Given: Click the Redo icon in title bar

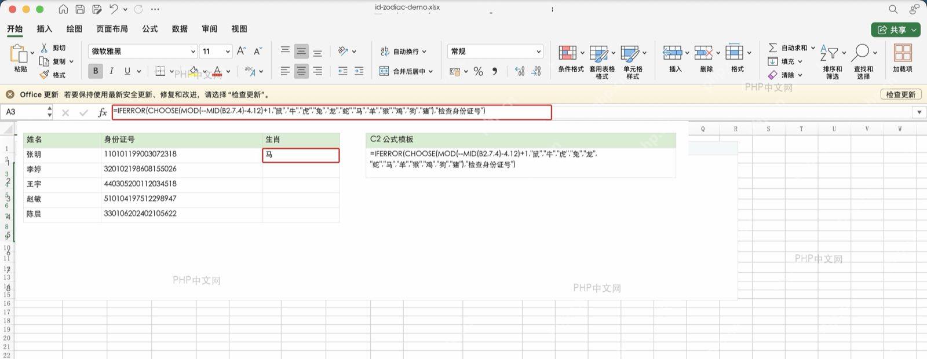Looking at the screenshot, I should point(138,9).
